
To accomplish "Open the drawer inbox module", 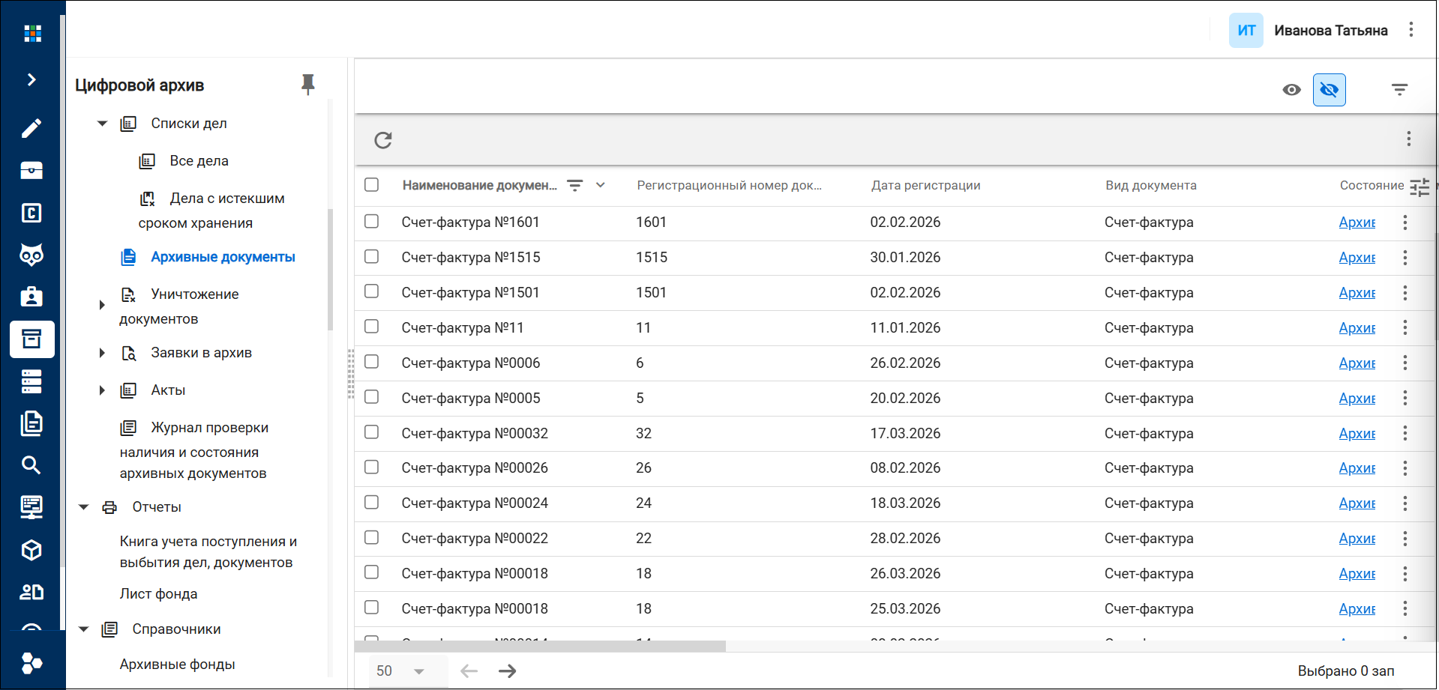I will point(31,170).
